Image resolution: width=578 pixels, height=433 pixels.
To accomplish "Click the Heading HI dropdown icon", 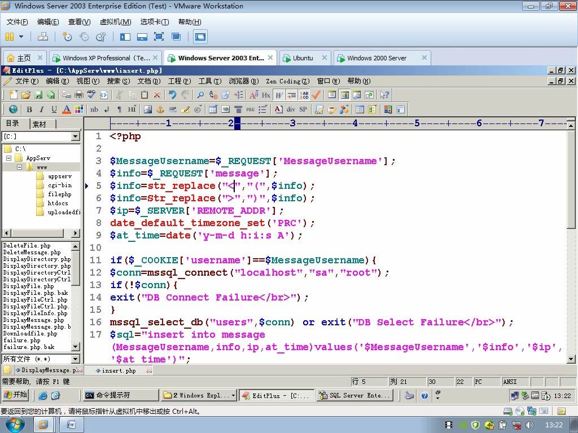I will [x=132, y=109].
